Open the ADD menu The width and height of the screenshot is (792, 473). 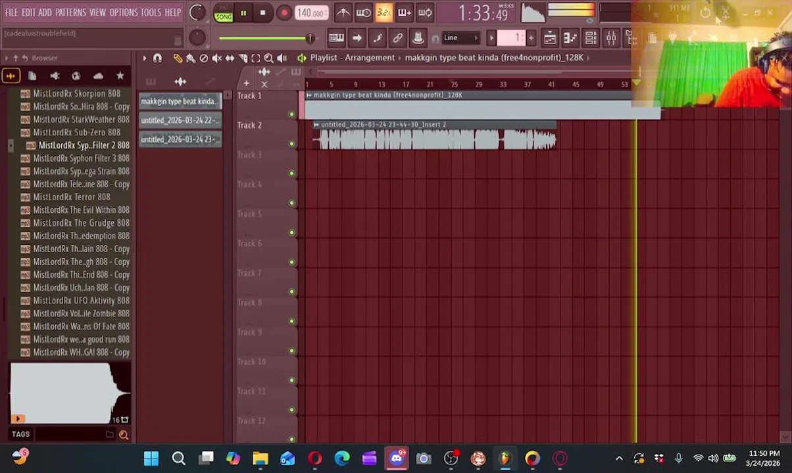click(45, 12)
